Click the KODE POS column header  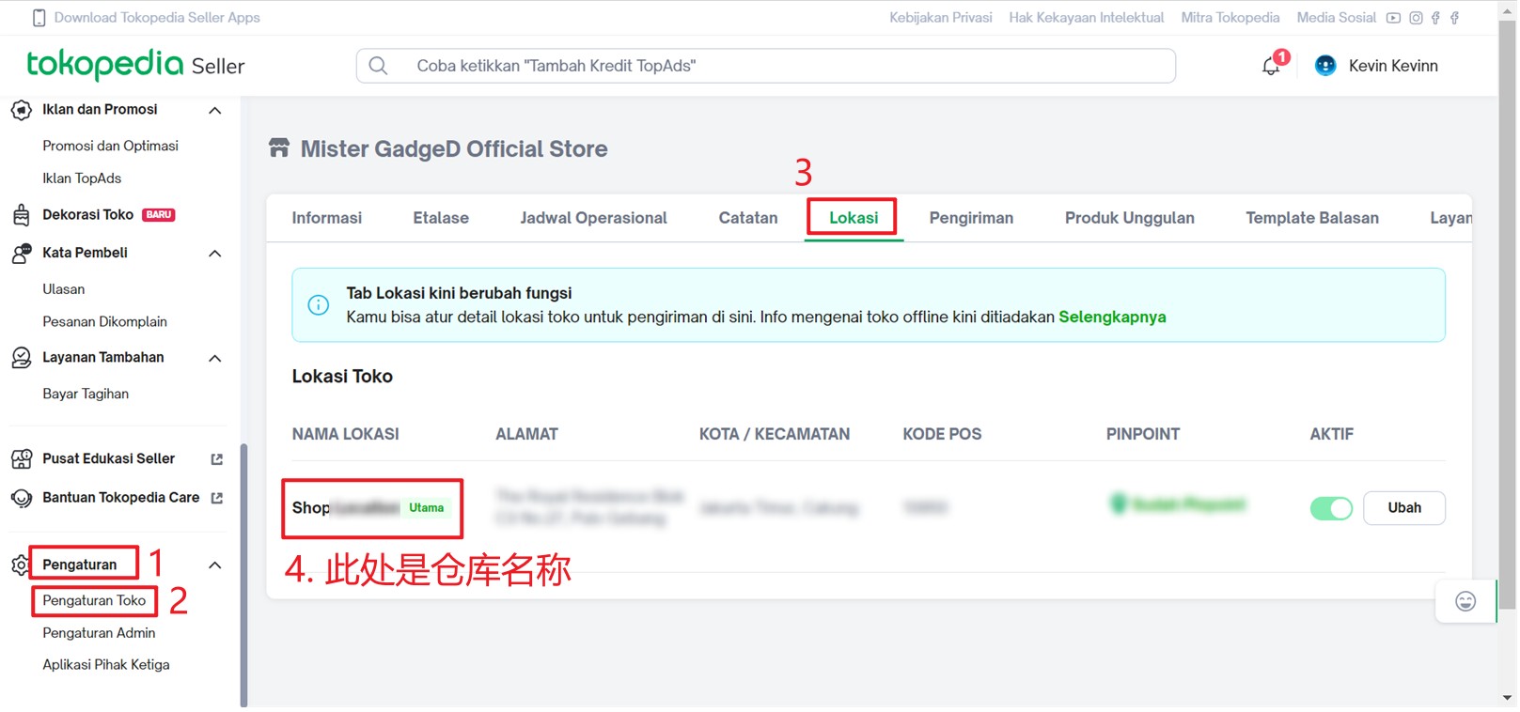[942, 435]
